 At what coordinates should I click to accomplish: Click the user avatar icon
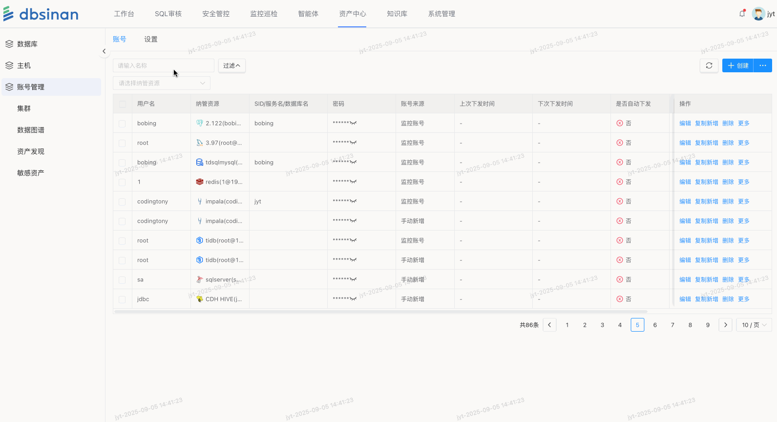[758, 14]
